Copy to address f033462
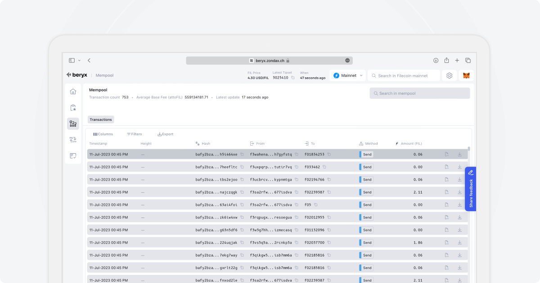This screenshot has width=540, height=283. (324, 167)
